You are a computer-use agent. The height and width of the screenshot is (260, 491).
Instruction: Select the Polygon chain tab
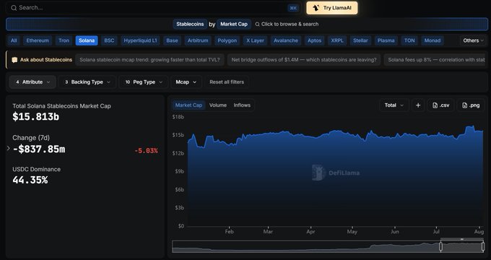point(227,40)
